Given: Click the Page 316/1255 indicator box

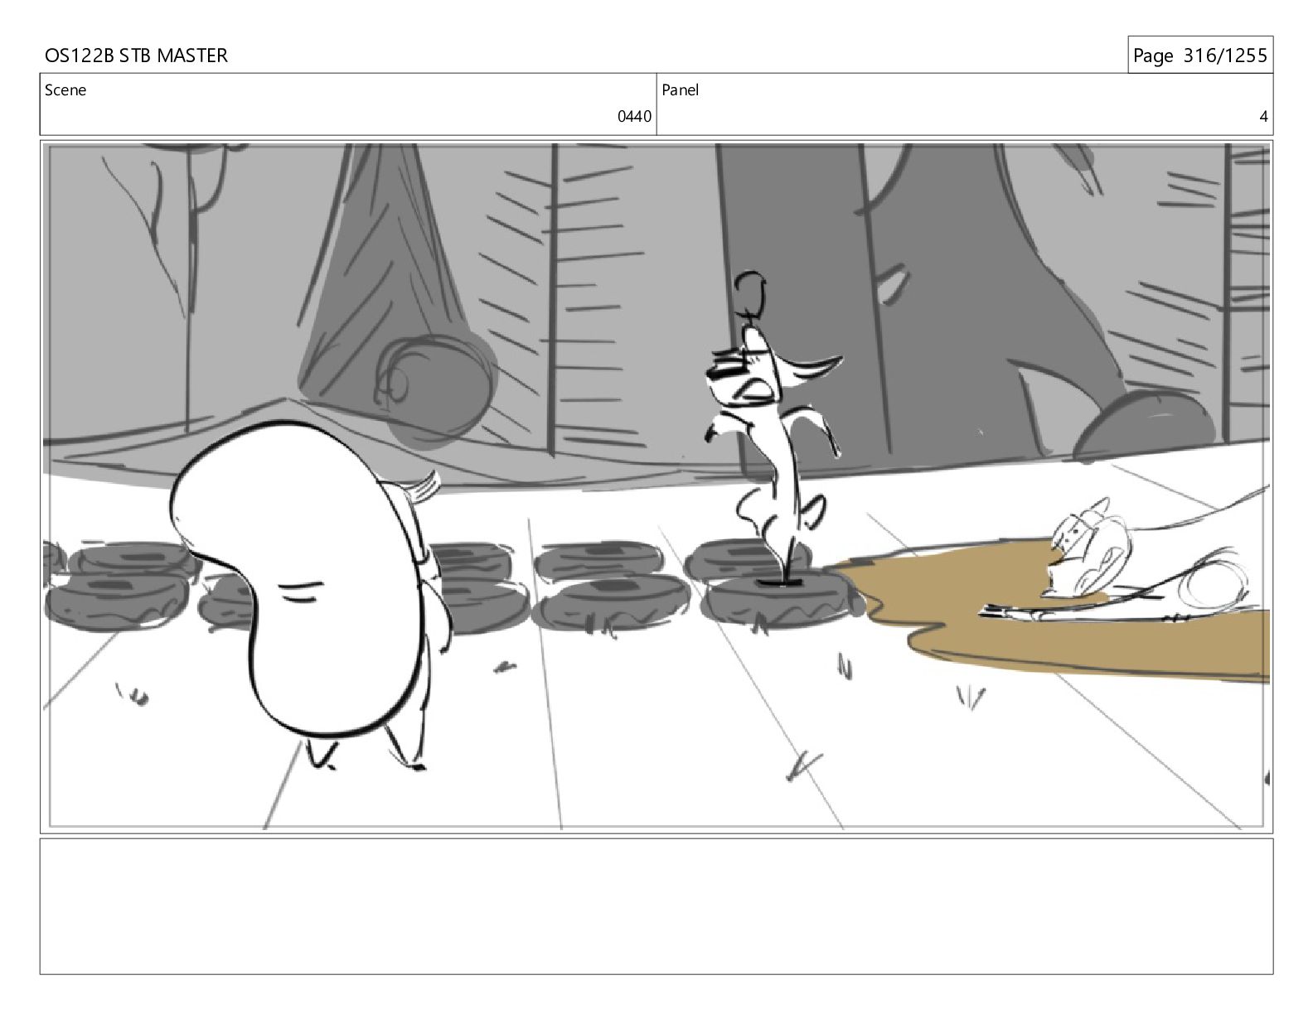Looking at the screenshot, I should coord(1199,55).
